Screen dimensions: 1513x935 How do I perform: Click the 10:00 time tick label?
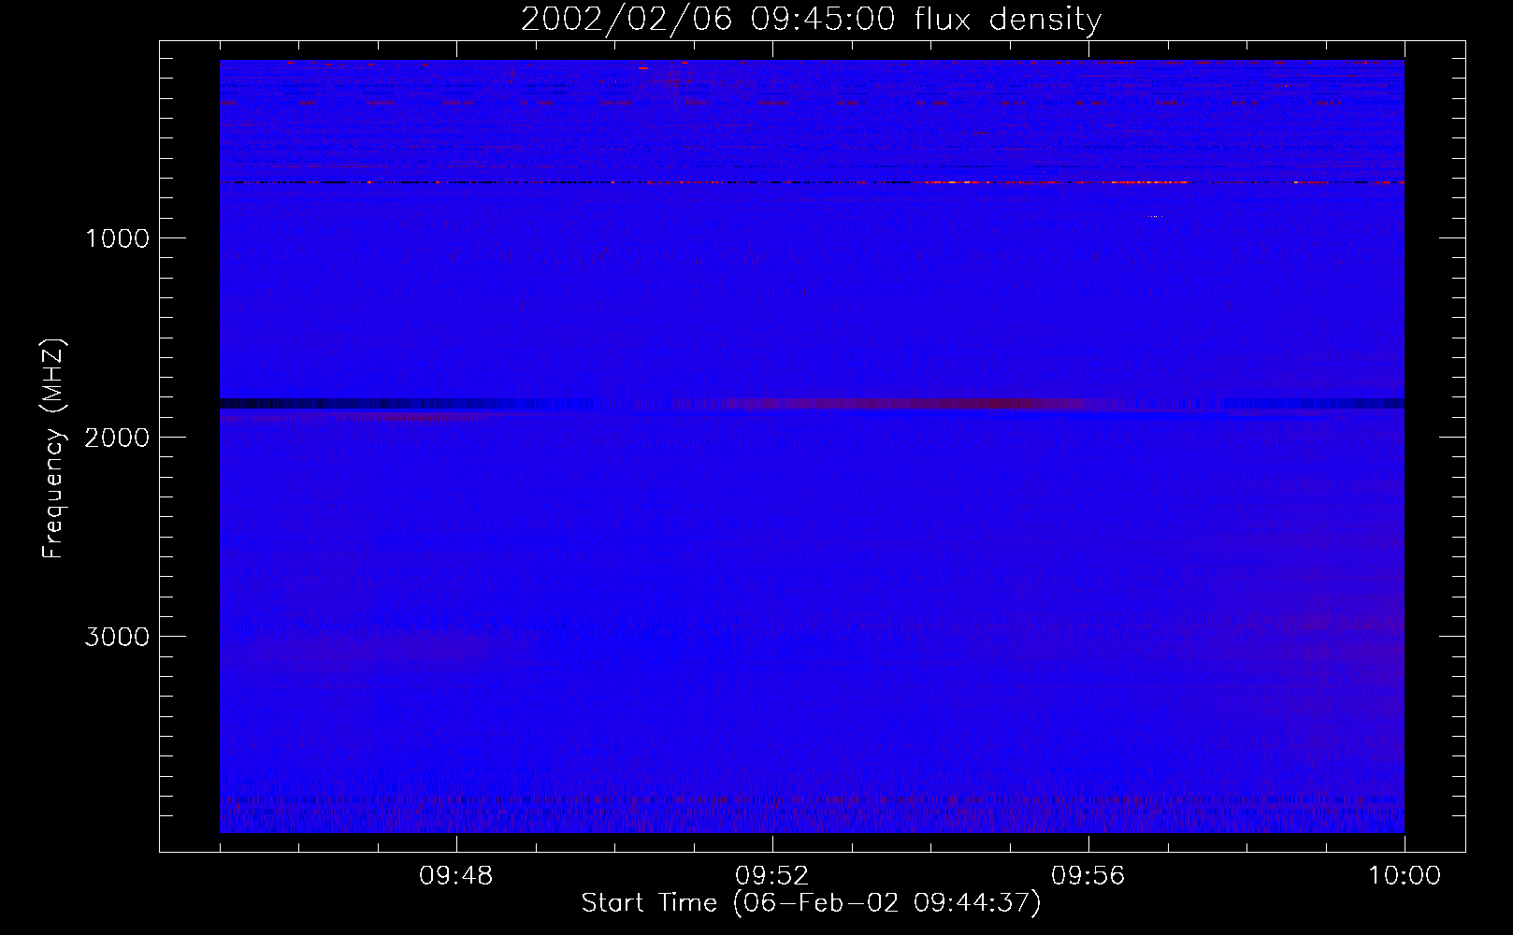(x=1404, y=876)
